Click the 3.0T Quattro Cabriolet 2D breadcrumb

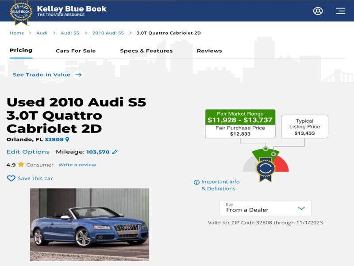169,33
